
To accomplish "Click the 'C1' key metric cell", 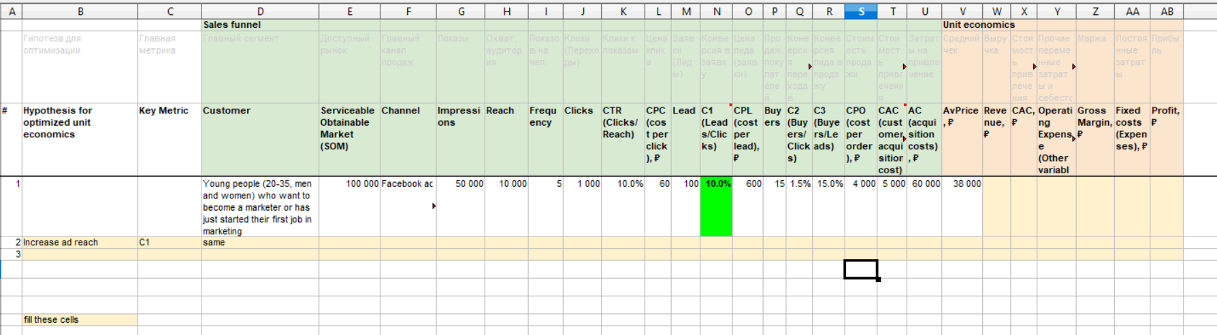I will pos(169,243).
